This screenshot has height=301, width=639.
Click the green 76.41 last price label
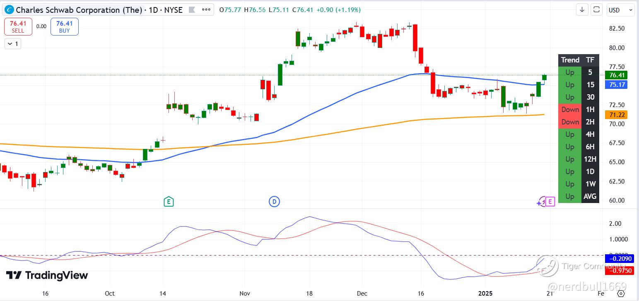click(616, 75)
